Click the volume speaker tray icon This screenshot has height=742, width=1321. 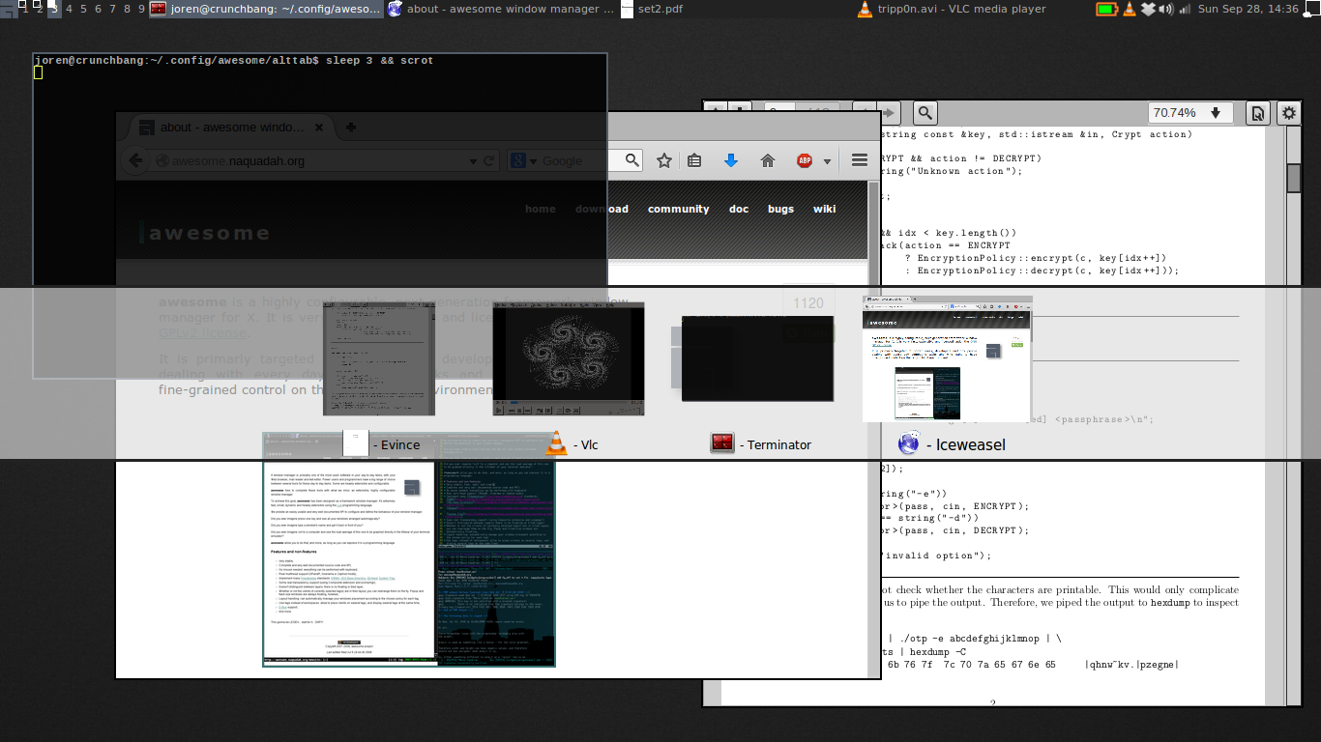[1165, 9]
